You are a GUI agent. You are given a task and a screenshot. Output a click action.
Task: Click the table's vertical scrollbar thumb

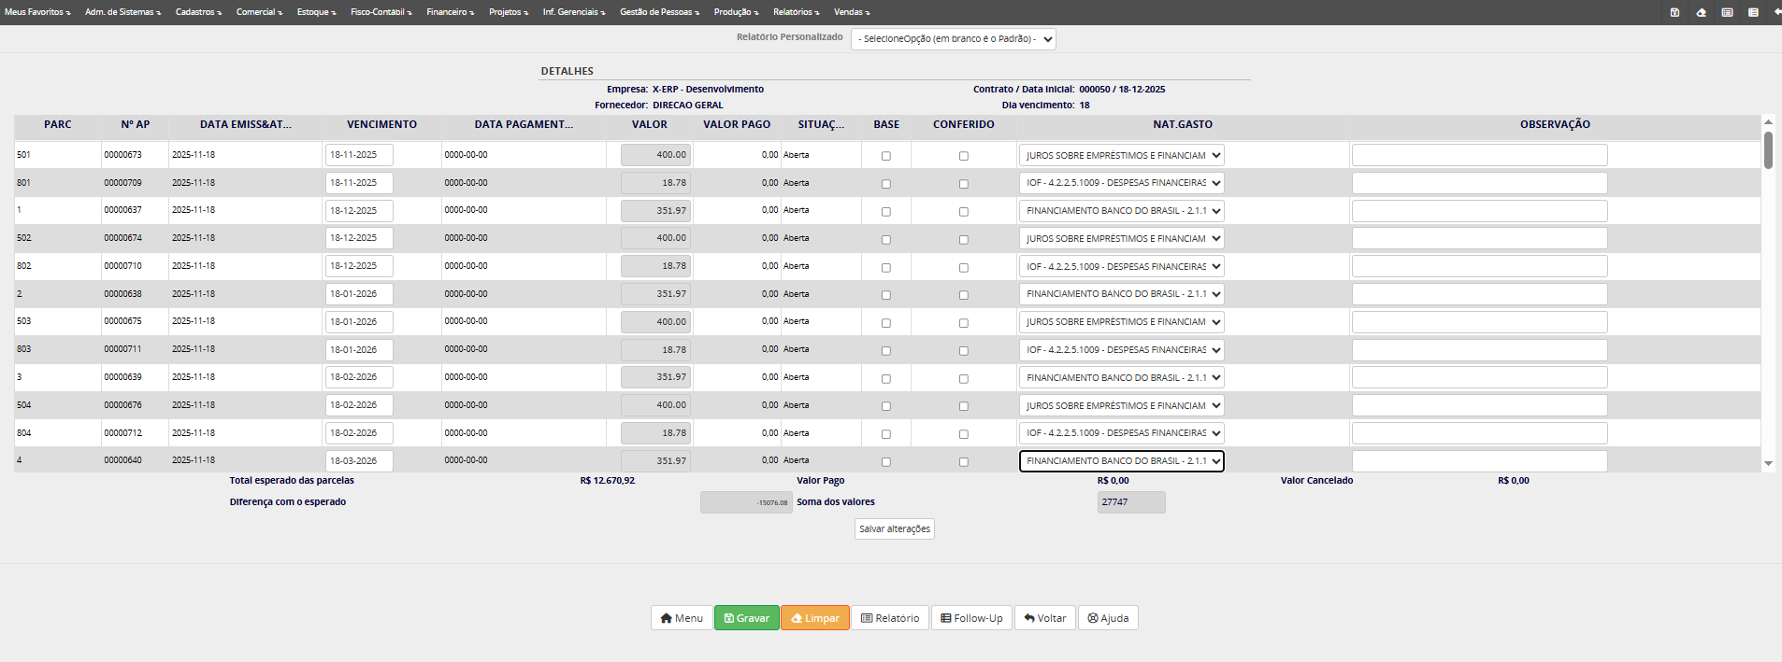[x=1768, y=150]
